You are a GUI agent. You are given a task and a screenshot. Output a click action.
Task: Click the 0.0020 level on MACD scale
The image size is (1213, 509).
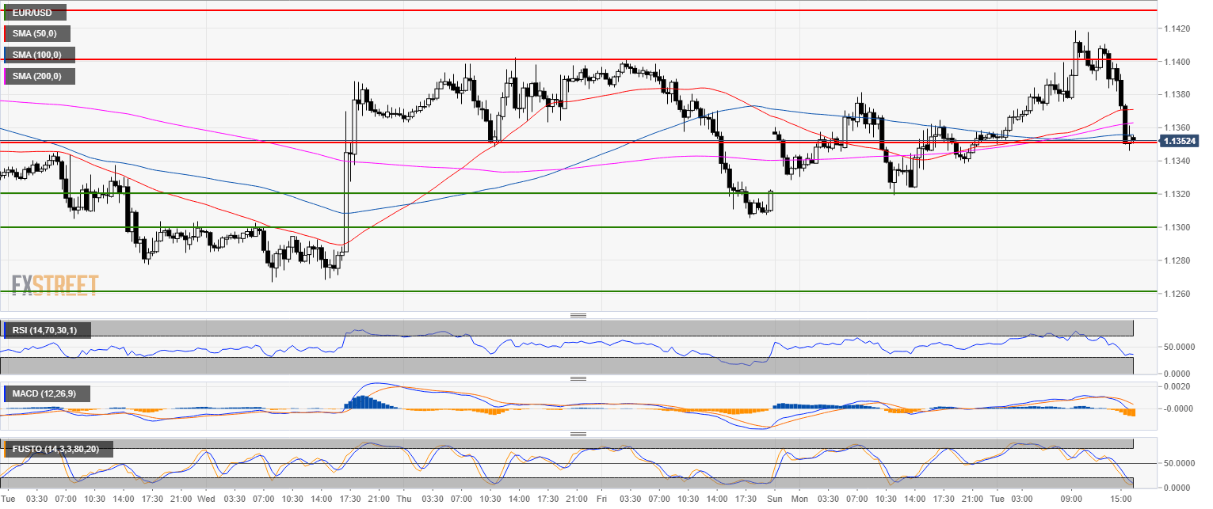pos(1177,386)
